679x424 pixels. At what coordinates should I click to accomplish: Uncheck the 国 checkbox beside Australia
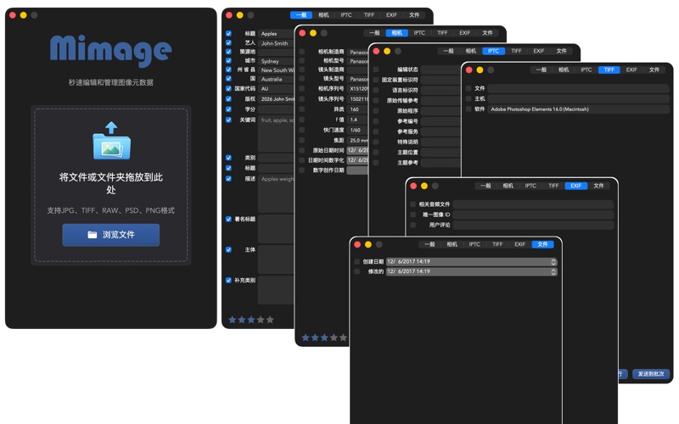(x=228, y=79)
